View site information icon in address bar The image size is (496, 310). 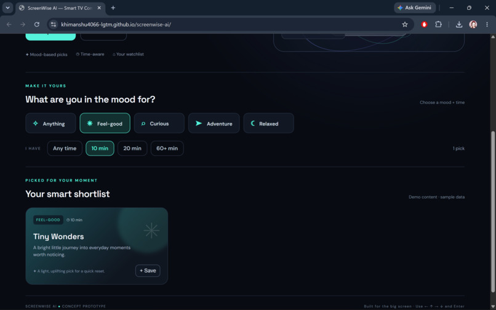pyautogui.click(x=54, y=25)
